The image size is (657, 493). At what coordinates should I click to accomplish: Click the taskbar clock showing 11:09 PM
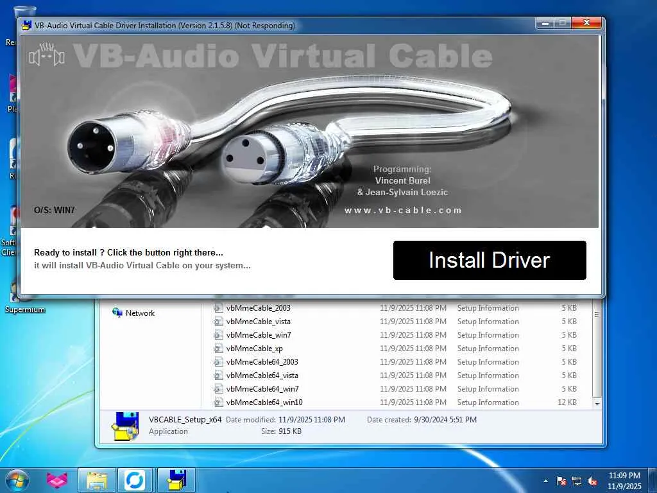click(x=624, y=481)
